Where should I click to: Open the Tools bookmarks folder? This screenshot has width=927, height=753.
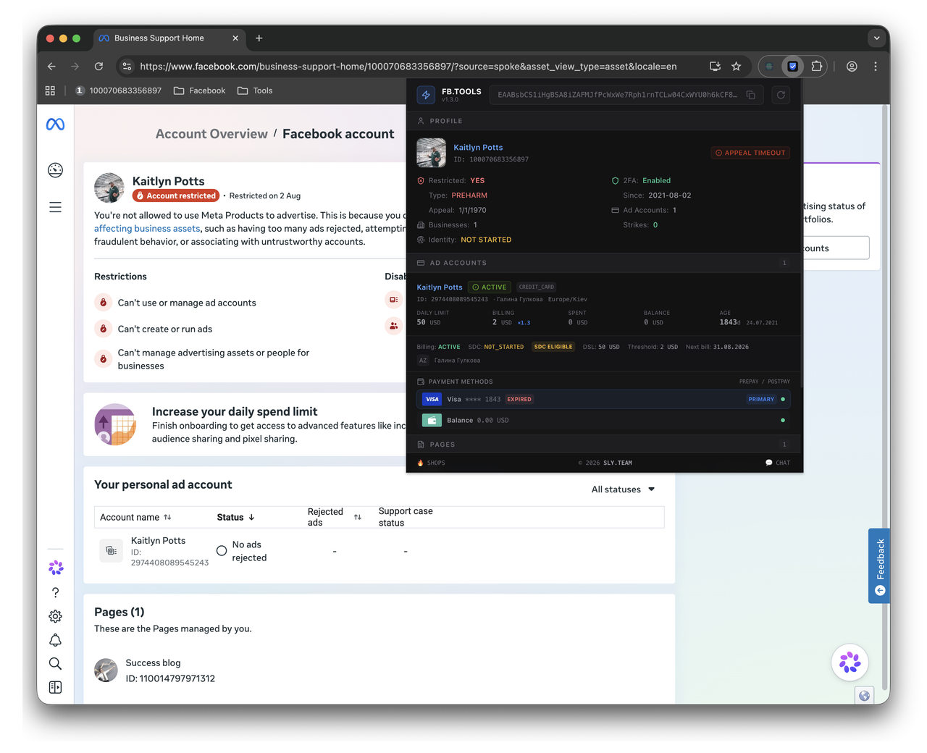[x=255, y=91]
